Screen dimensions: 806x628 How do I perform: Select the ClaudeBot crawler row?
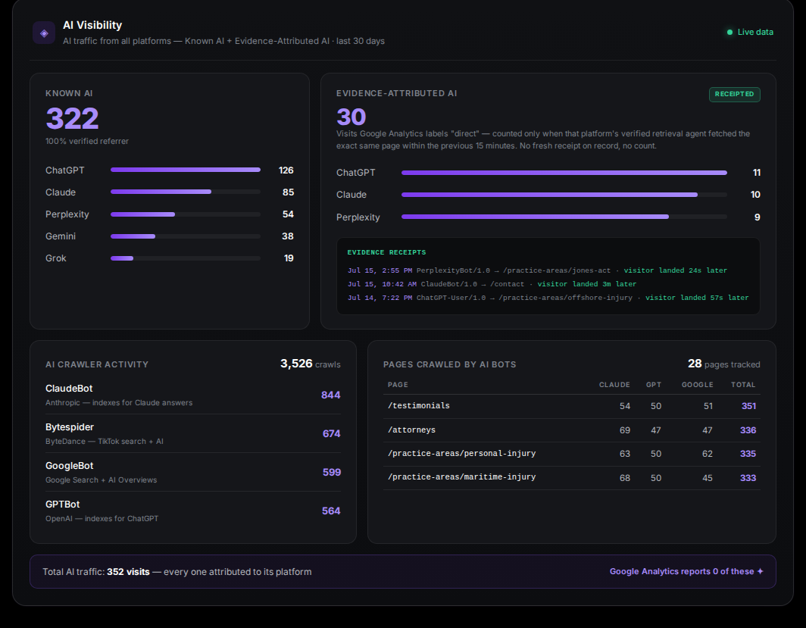(192, 395)
